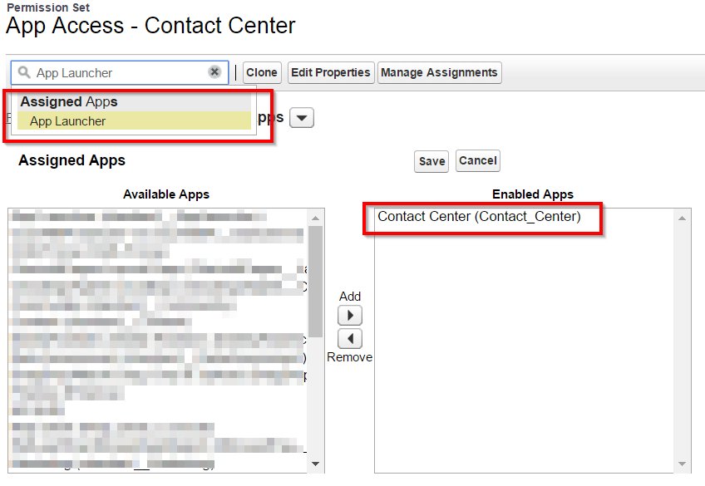Click the Available Apps scrollbar thumb

[x=316, y=281]
